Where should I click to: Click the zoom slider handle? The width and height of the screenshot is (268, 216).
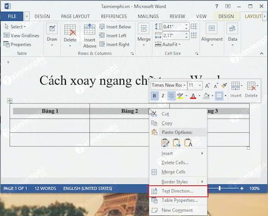pyautogui.click(x=220, y=188)
